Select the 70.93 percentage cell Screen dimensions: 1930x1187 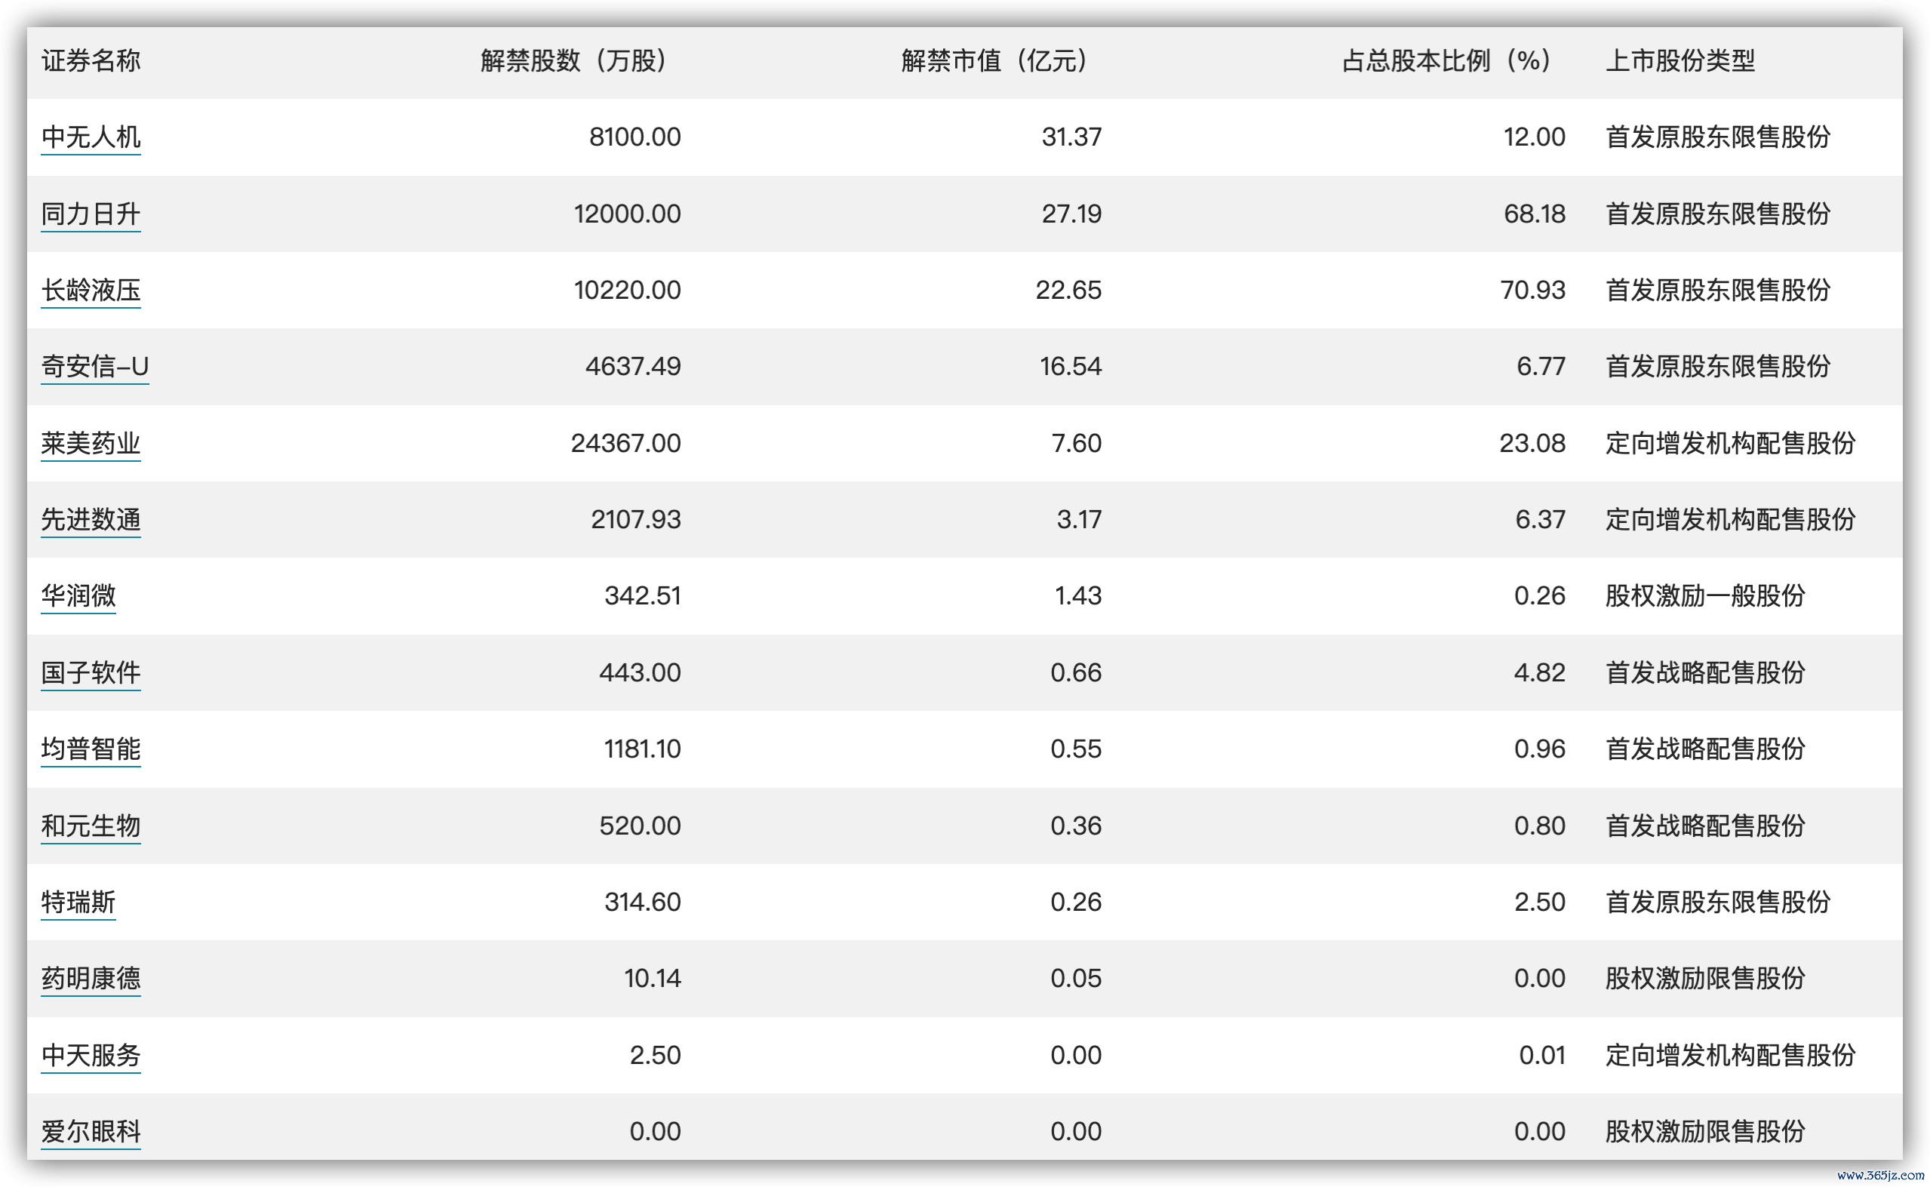(1533, 291)
